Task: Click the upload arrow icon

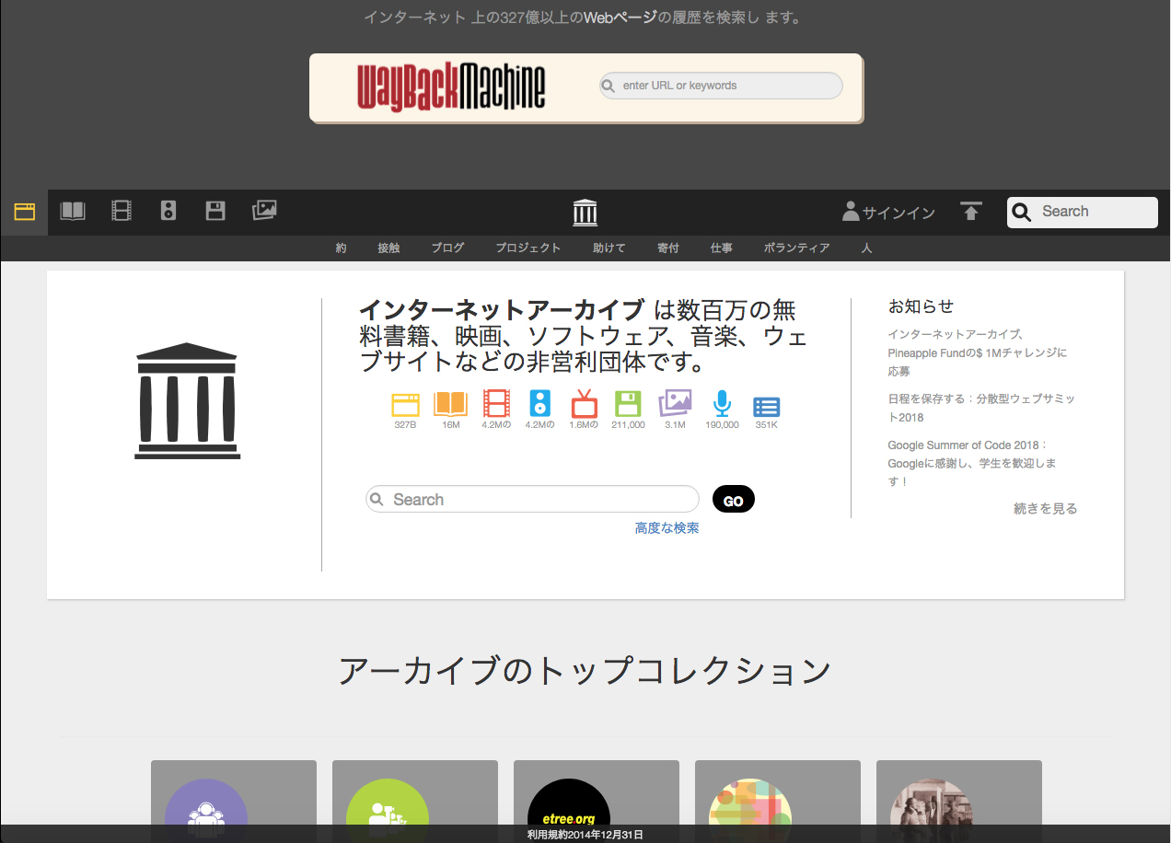Action: click(x=970, y=212)
